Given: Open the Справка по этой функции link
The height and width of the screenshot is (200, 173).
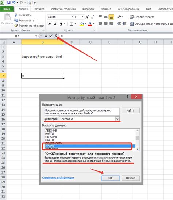Looking at the screenshot, I should [58, 178].
